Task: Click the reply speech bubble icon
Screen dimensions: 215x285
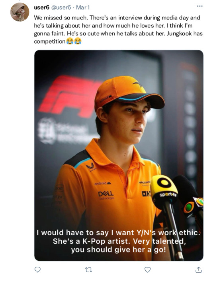Action: pos(37,269)
